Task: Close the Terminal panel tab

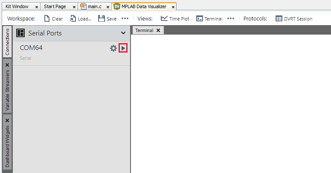Action: click(x=158, y=30)
